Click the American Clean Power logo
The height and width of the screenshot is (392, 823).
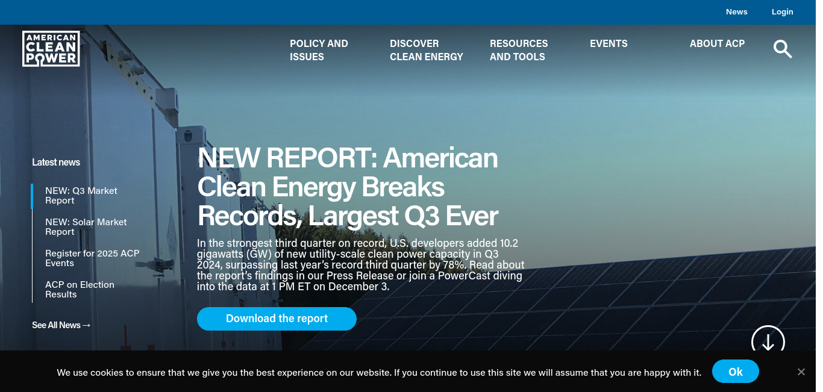[x=51, y=49]
